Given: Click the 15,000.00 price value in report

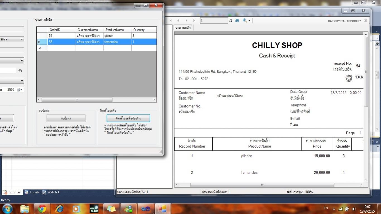Looking at the screenshot, I should point(322,156).
